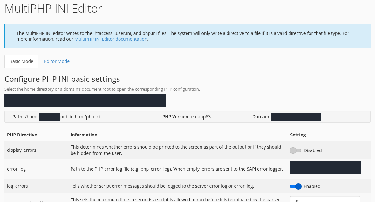Viewport: 375px width, 202px height.
Task: Click the error_log path input field
Action: point(325,167)
